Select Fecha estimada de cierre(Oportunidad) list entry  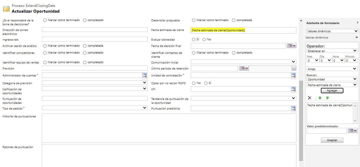click(330, 105)
